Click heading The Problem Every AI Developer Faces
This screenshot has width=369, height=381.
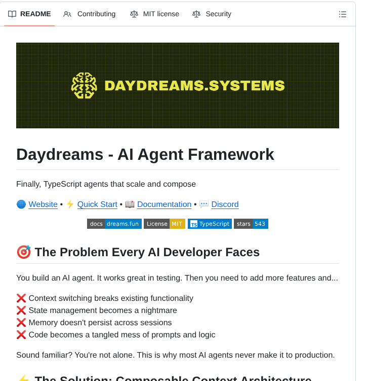[x=147, y=252]
